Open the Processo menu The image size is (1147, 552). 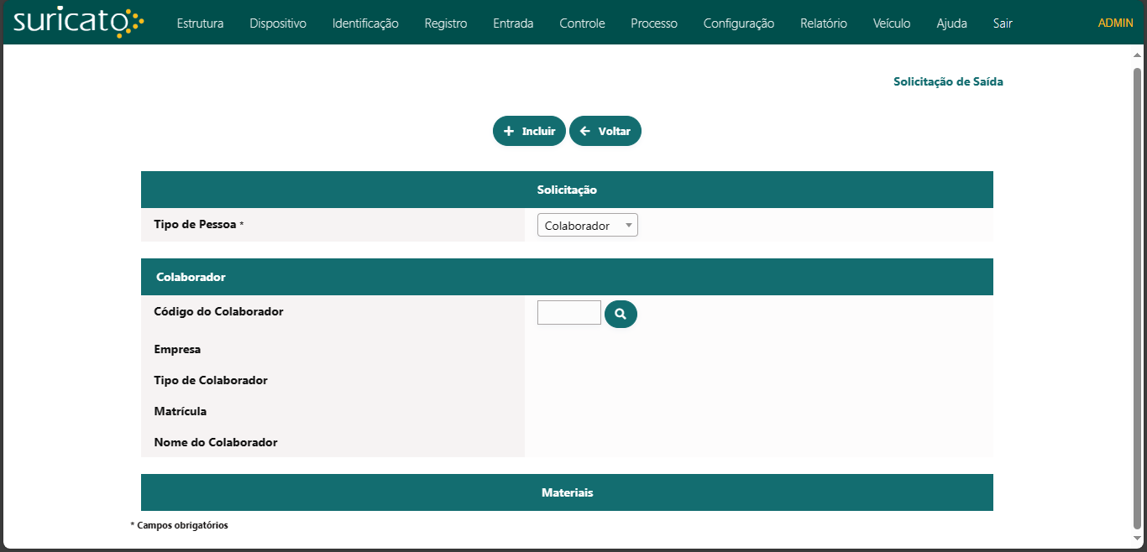coord(654,23)
